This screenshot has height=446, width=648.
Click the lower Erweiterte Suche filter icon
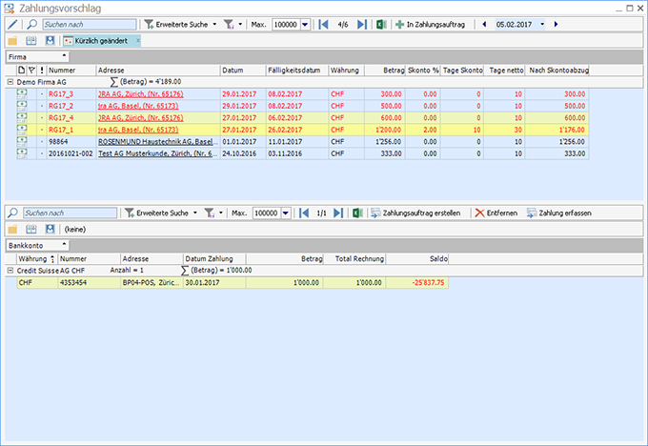click(x=130, y=213)
